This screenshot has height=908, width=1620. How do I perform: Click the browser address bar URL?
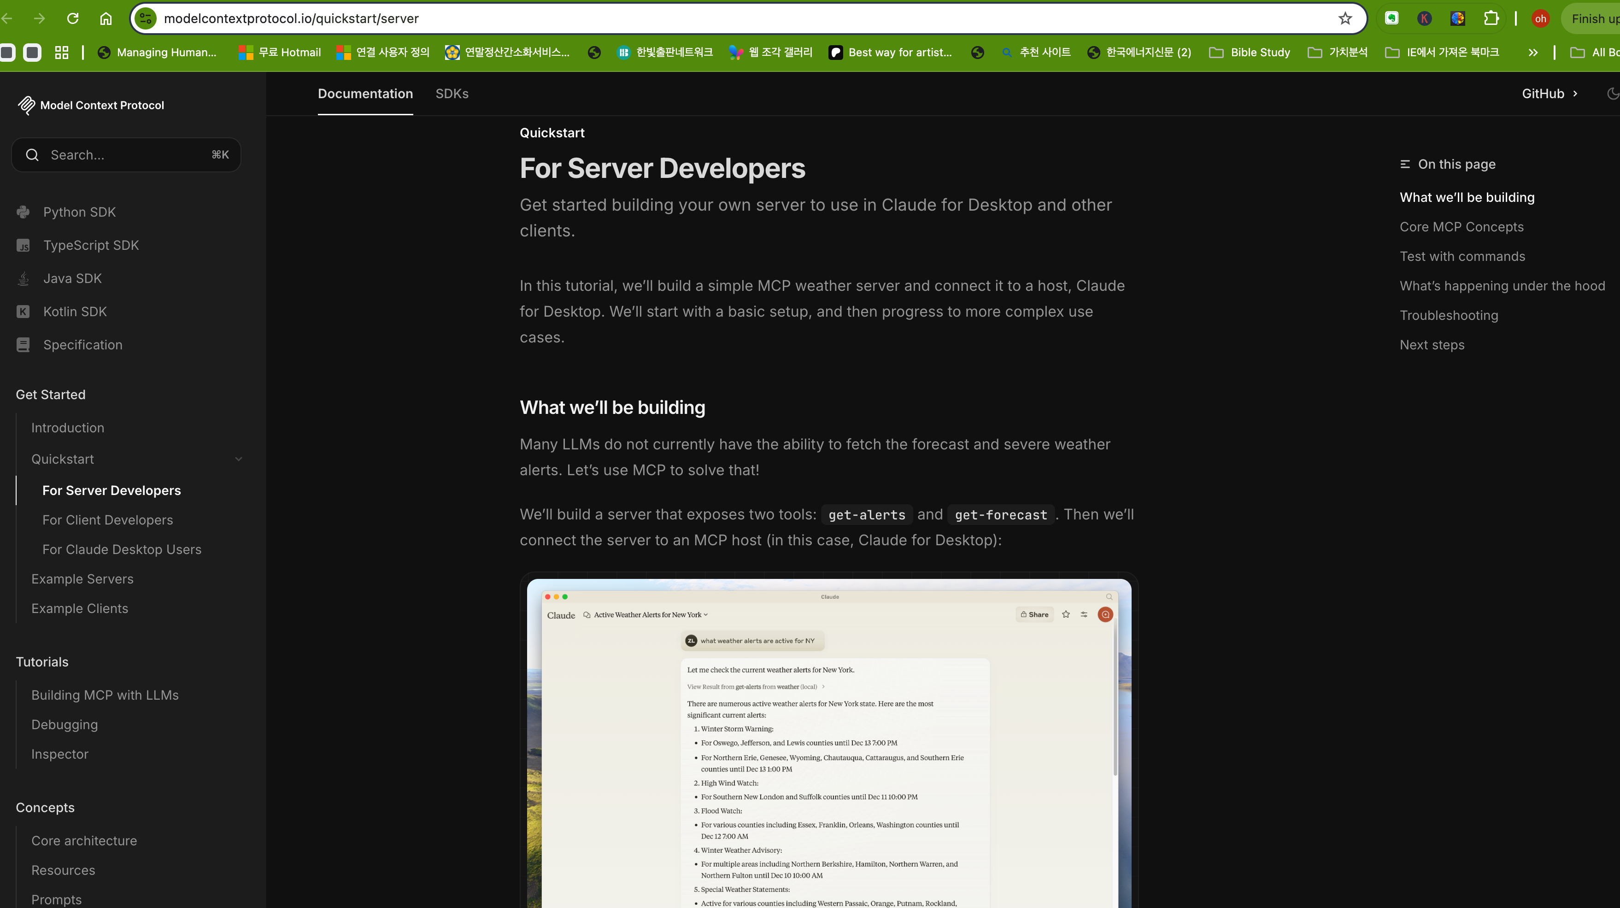tap(291, 18)
